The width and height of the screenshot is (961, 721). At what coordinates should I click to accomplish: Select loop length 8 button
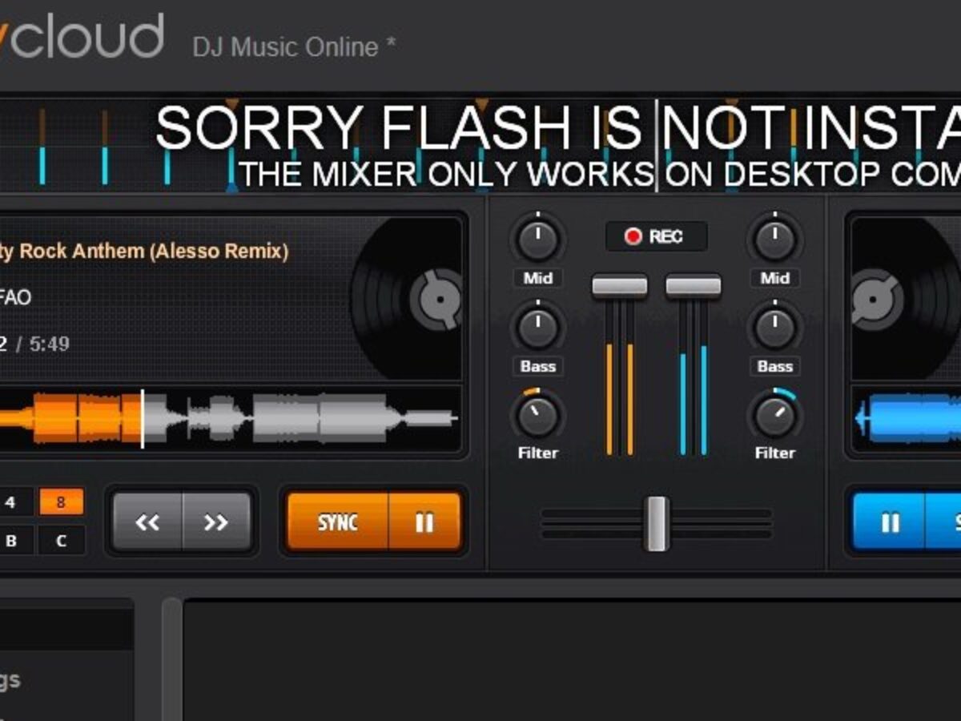click(x=60, y=503)
